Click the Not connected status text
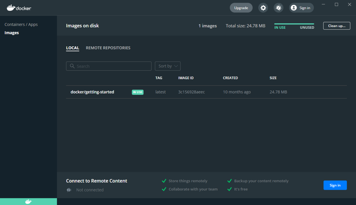 point(90,190)
